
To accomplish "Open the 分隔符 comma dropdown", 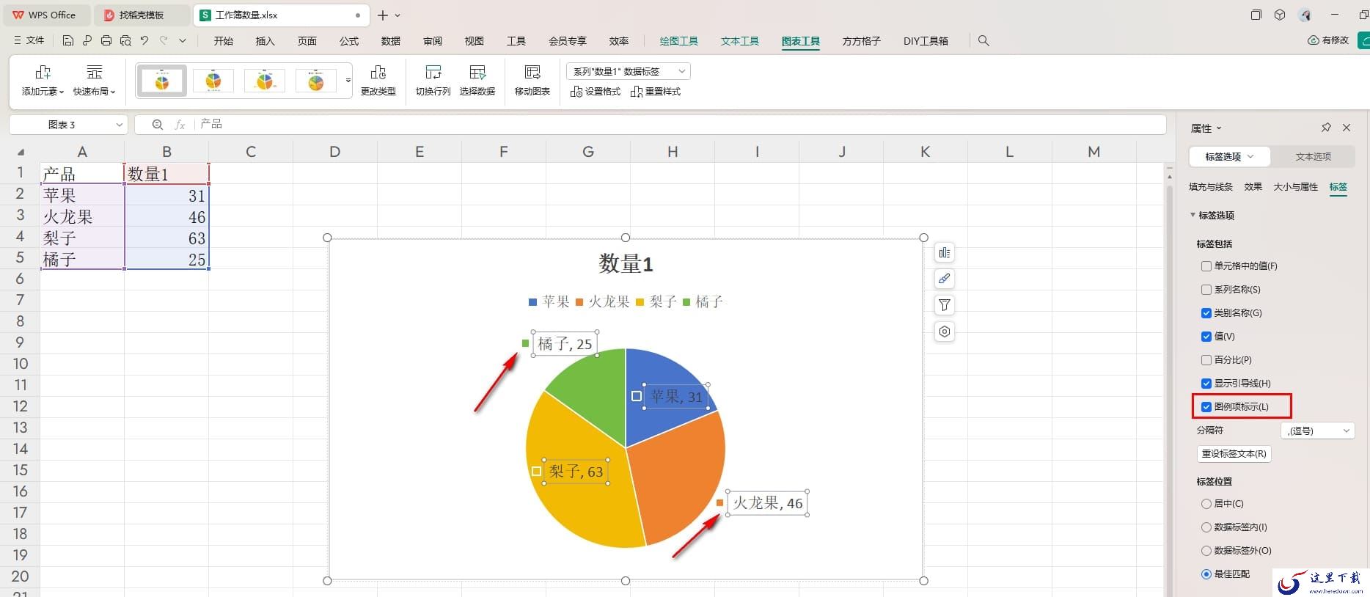I will coord(1317,431).
